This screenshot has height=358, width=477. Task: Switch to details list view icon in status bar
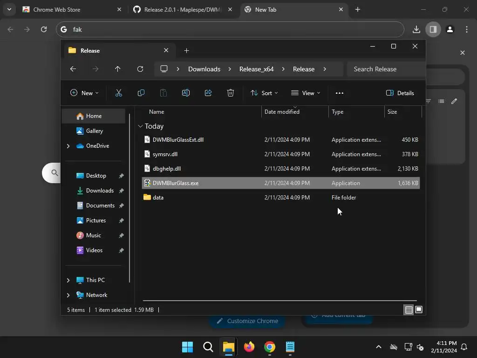coord(409,310)
